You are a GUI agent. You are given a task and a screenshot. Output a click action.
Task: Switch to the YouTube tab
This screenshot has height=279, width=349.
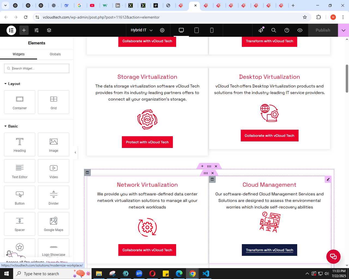[92, 5]
